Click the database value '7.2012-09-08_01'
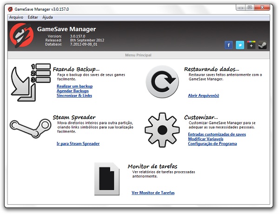Image resolution: width=279 pixels, height=214 pixels. (x=84, y=44)
